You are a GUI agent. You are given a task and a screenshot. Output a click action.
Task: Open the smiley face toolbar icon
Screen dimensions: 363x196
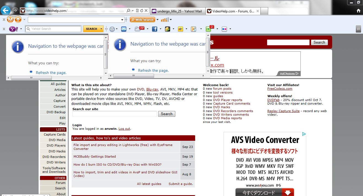(112, 29)
